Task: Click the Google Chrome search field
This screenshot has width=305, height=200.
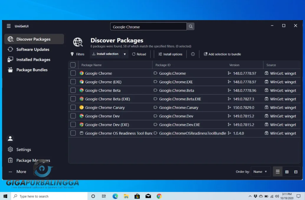Action: 149,27
